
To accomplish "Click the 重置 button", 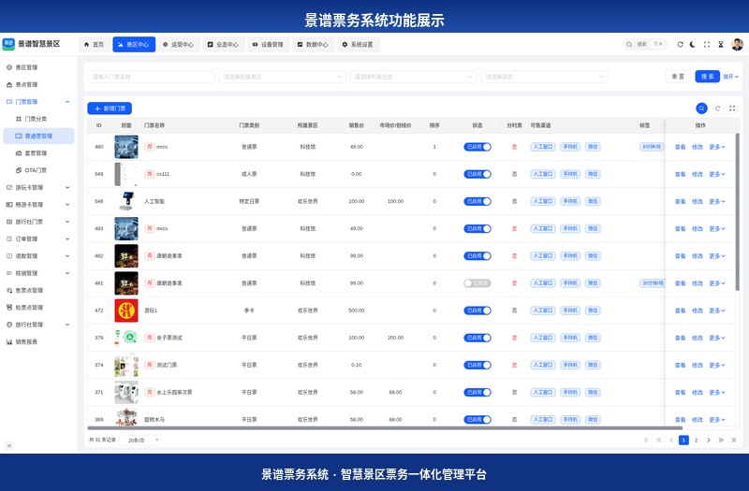I will point(678,77).
